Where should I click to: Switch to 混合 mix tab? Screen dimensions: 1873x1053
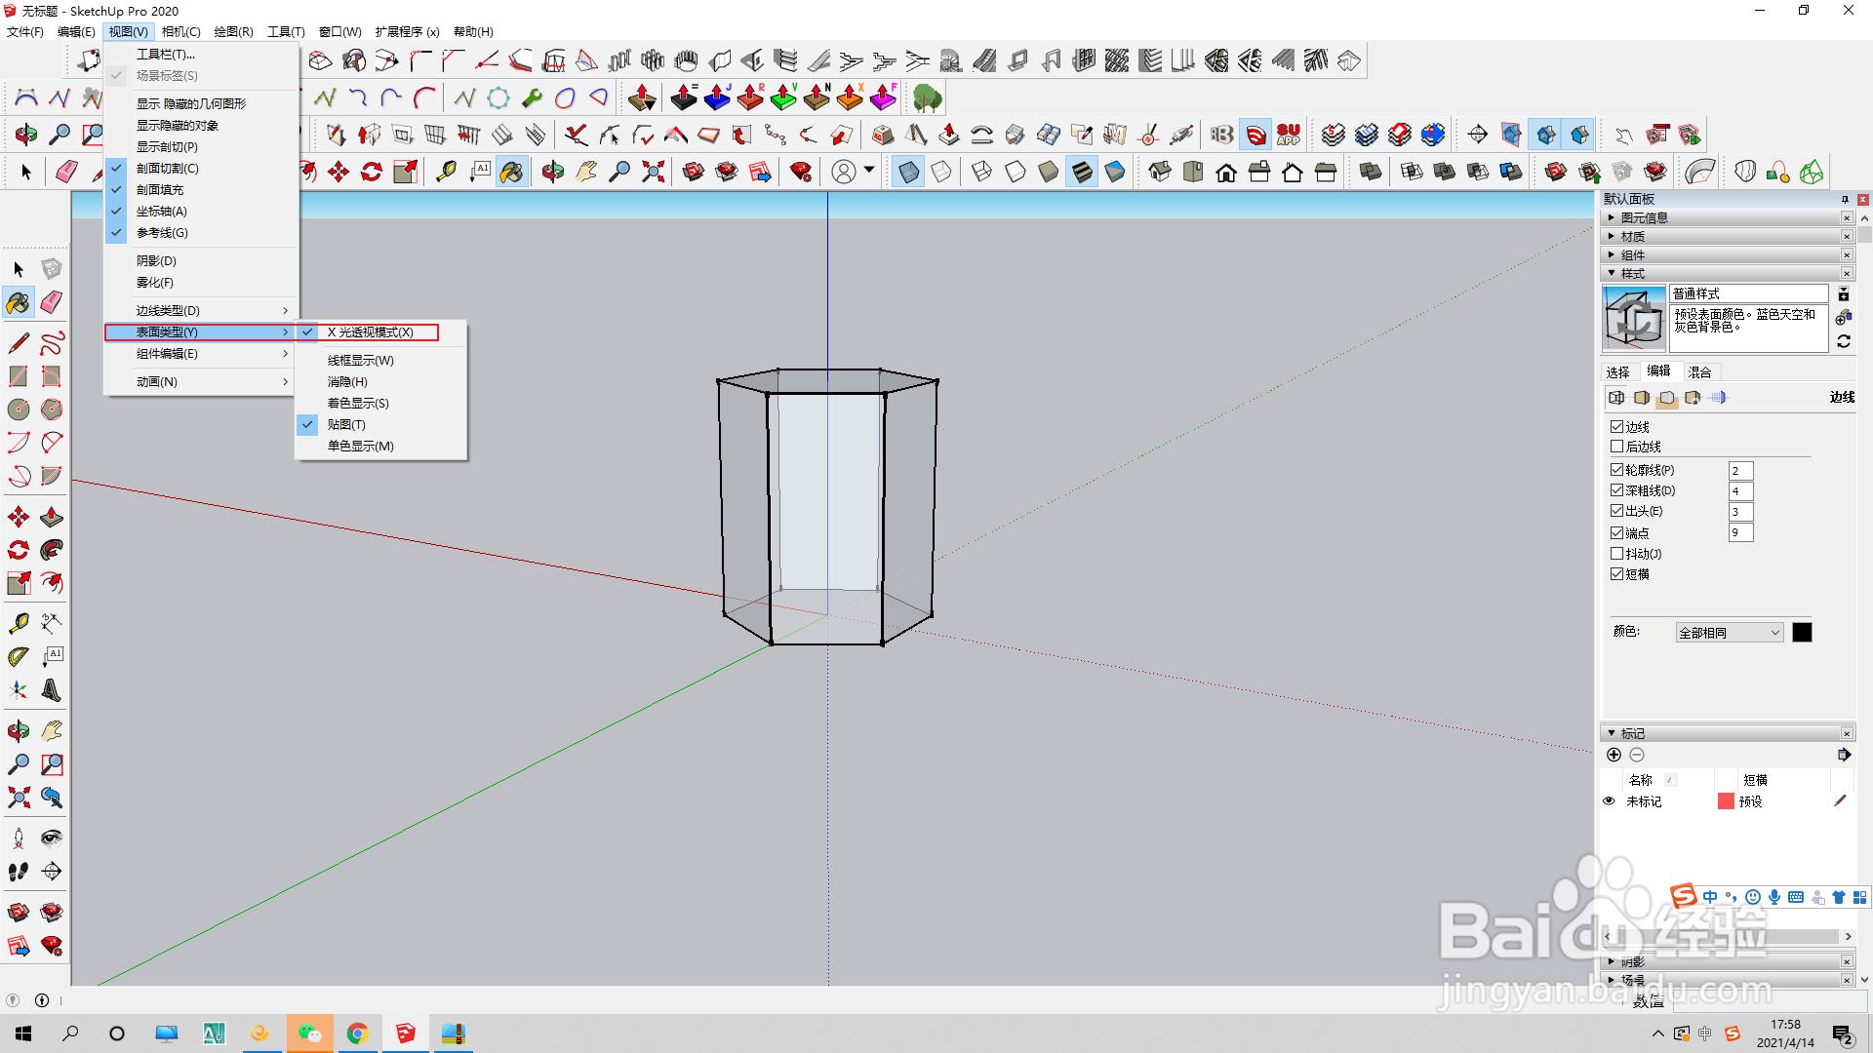click(1700, 371)
